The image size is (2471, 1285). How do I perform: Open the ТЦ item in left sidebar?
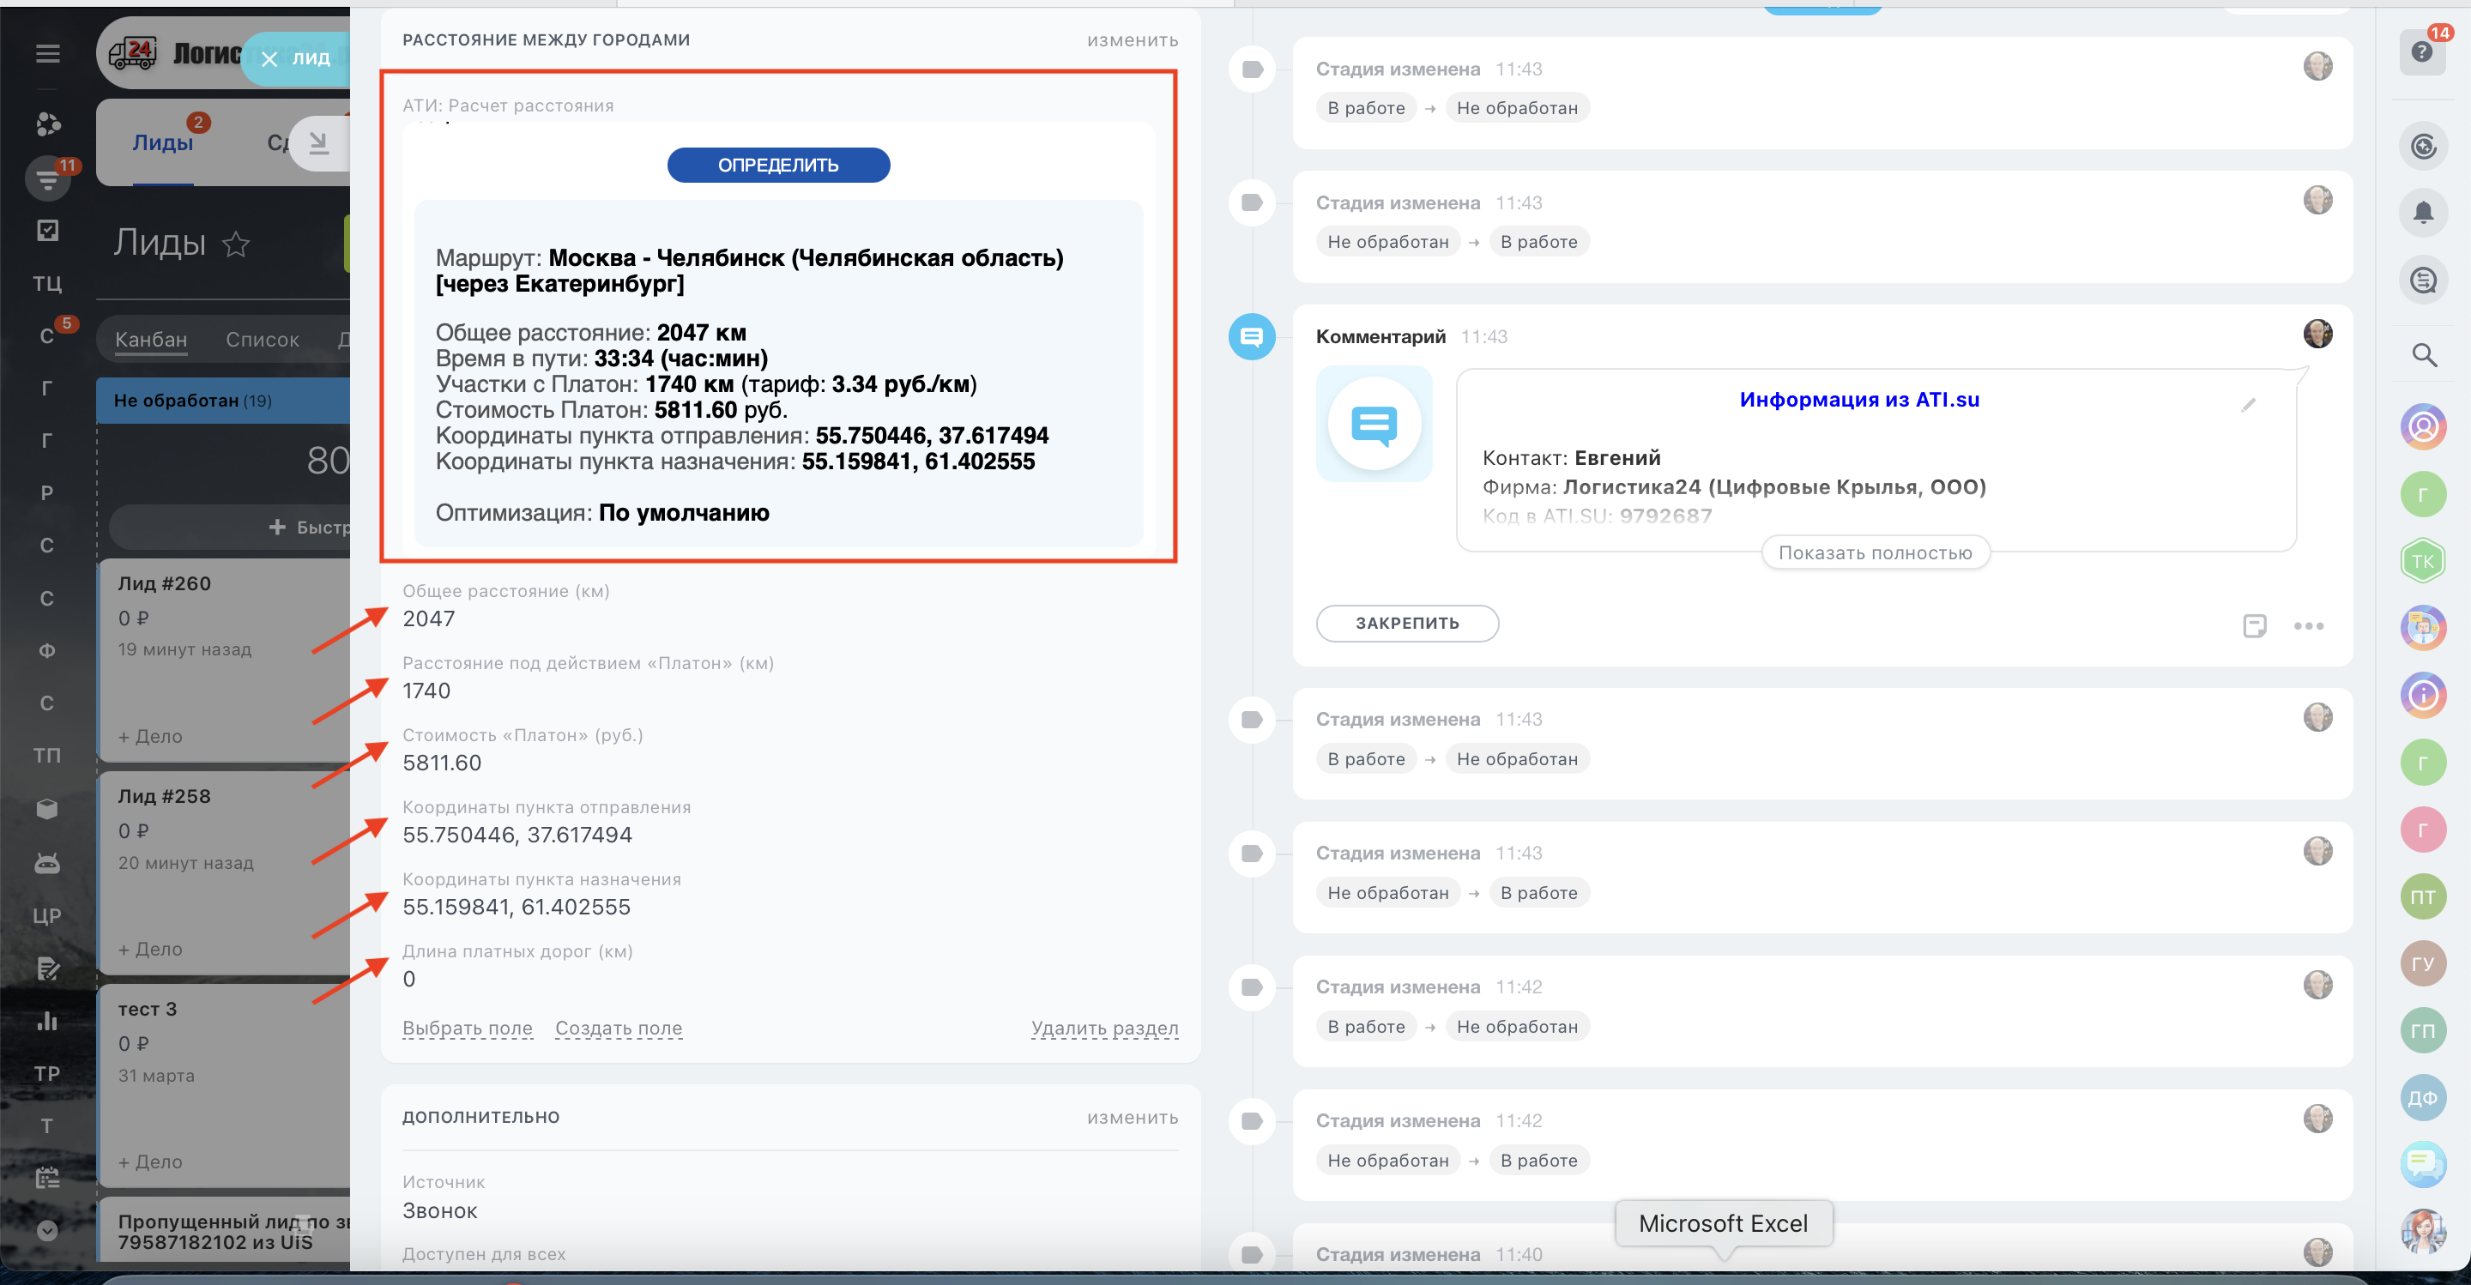pyautogui.click(x=47, y=284)
